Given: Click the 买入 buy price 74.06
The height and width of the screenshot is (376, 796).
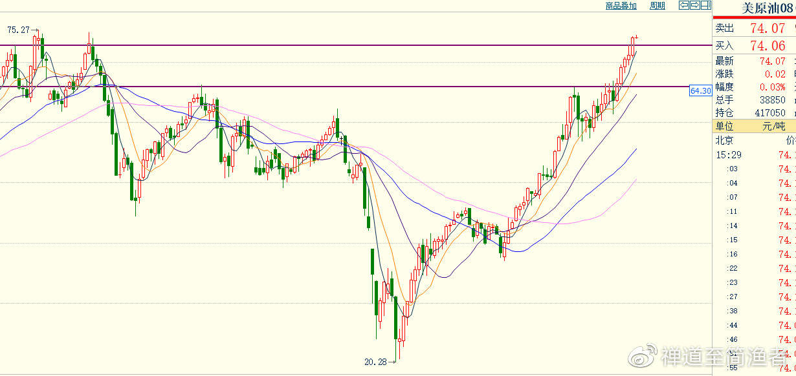Looking at the screenshot, I should coord(768,46).
